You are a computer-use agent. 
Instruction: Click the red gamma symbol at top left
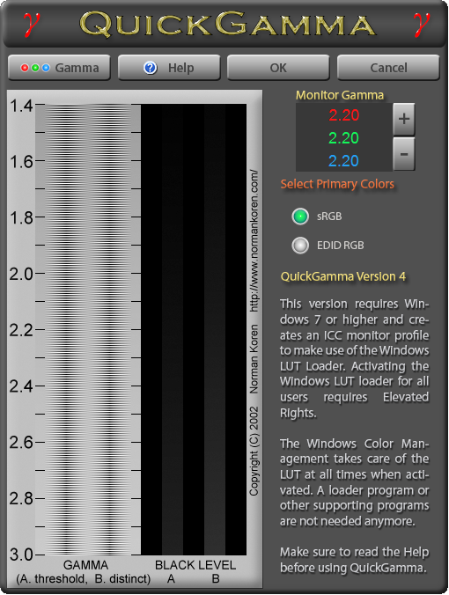click(x=31, y=25)
